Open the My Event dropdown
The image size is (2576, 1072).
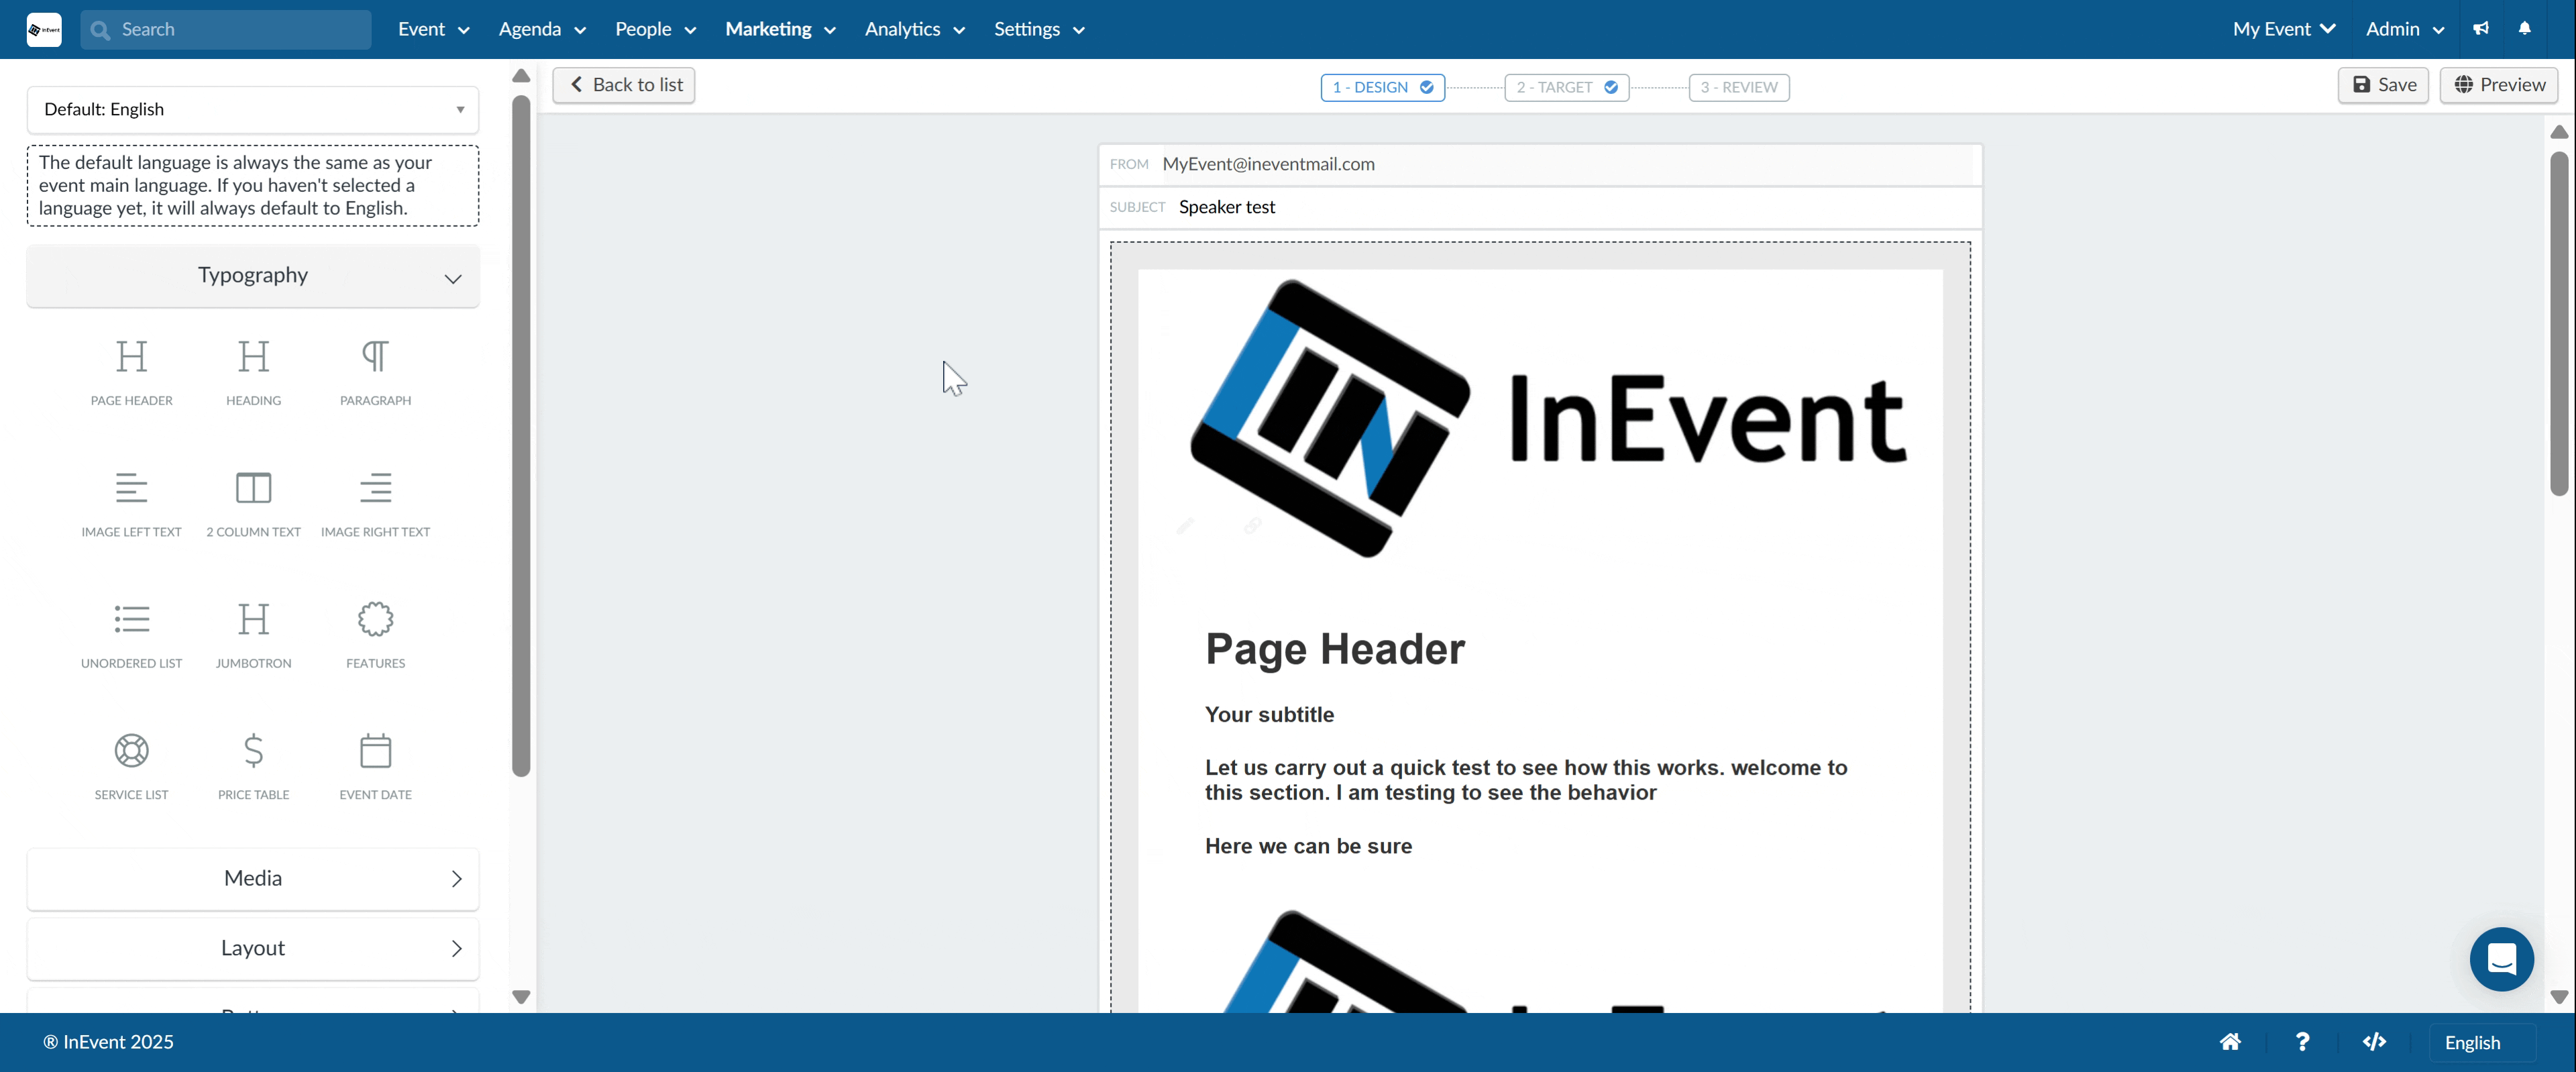point(2284,29)
